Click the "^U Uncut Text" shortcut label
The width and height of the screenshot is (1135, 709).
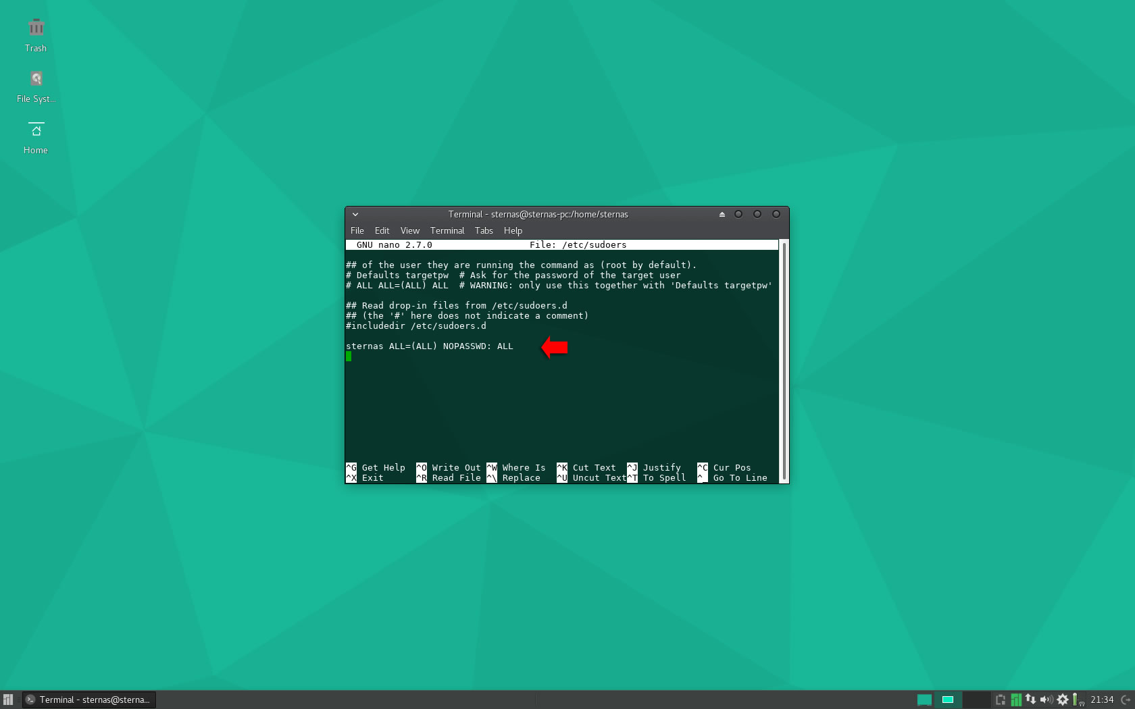tap(592, 478)
